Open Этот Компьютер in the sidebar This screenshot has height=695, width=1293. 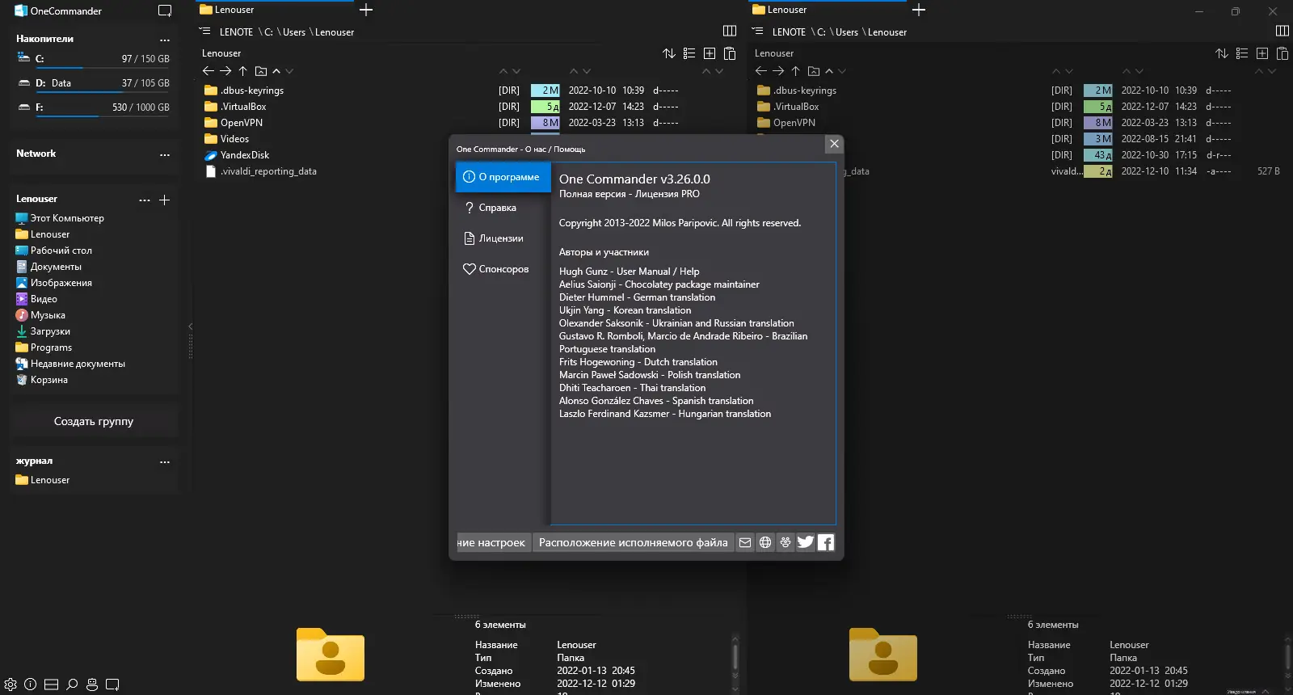pos(60,218)
